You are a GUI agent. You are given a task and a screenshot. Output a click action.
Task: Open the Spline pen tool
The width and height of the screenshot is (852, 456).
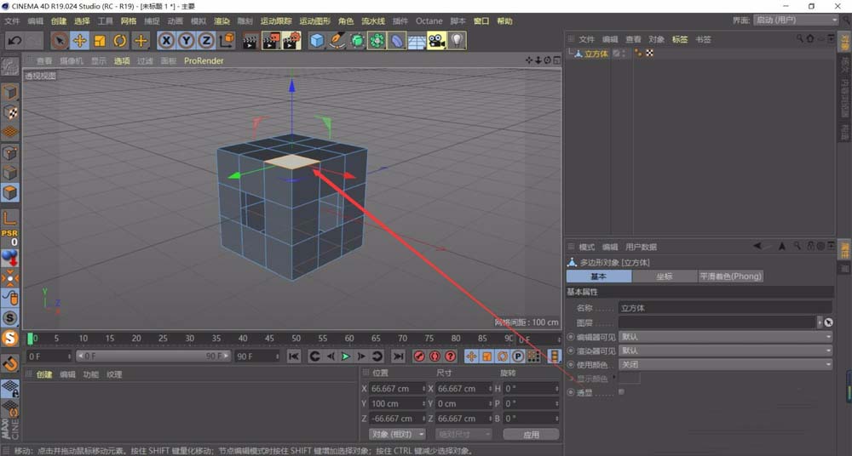(x=337, y=41)
